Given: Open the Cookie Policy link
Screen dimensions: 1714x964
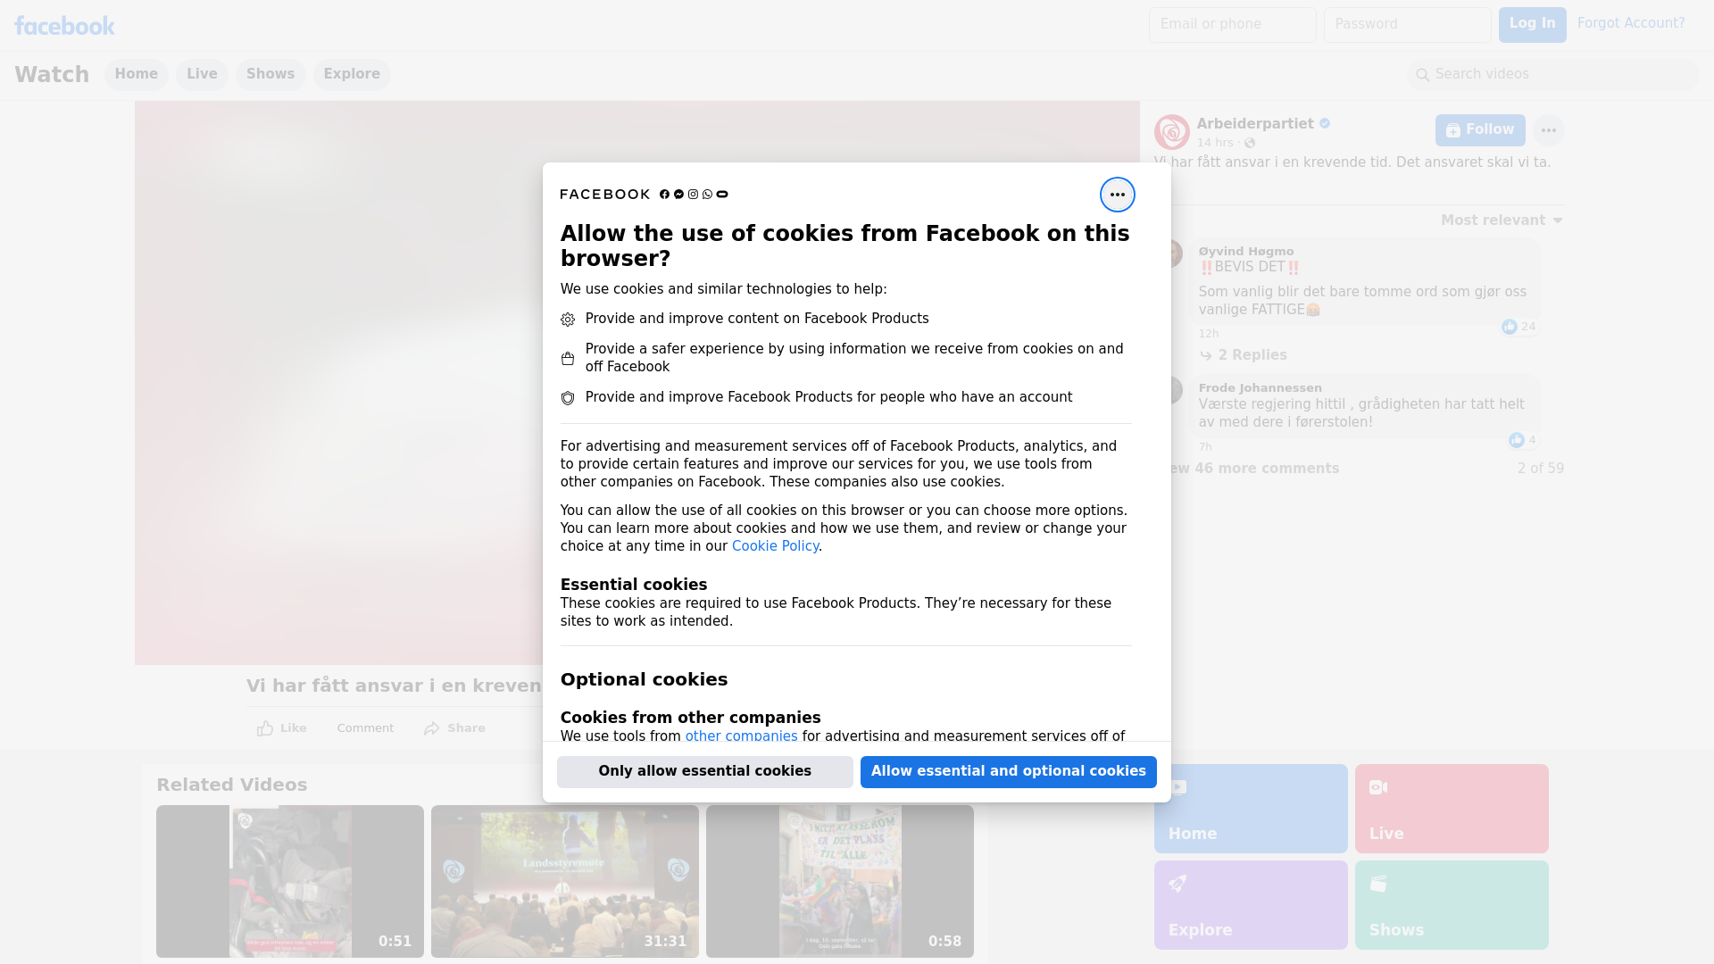Looking at the screenshot, I should pyautogui.click(x=775, y=546).
